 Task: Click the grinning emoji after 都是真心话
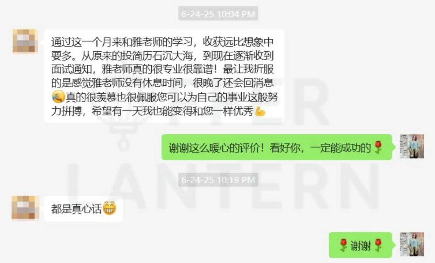[109, 209]
